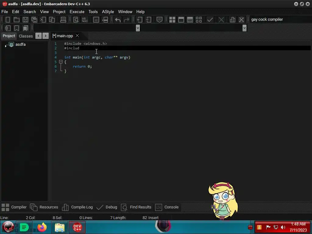Switch to the Project panel tab
The height and width of the screenshot is (234, 312).
(x=9, y=36)
